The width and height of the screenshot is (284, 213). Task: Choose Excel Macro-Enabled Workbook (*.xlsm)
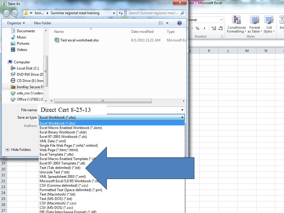[x=112, y=128]
